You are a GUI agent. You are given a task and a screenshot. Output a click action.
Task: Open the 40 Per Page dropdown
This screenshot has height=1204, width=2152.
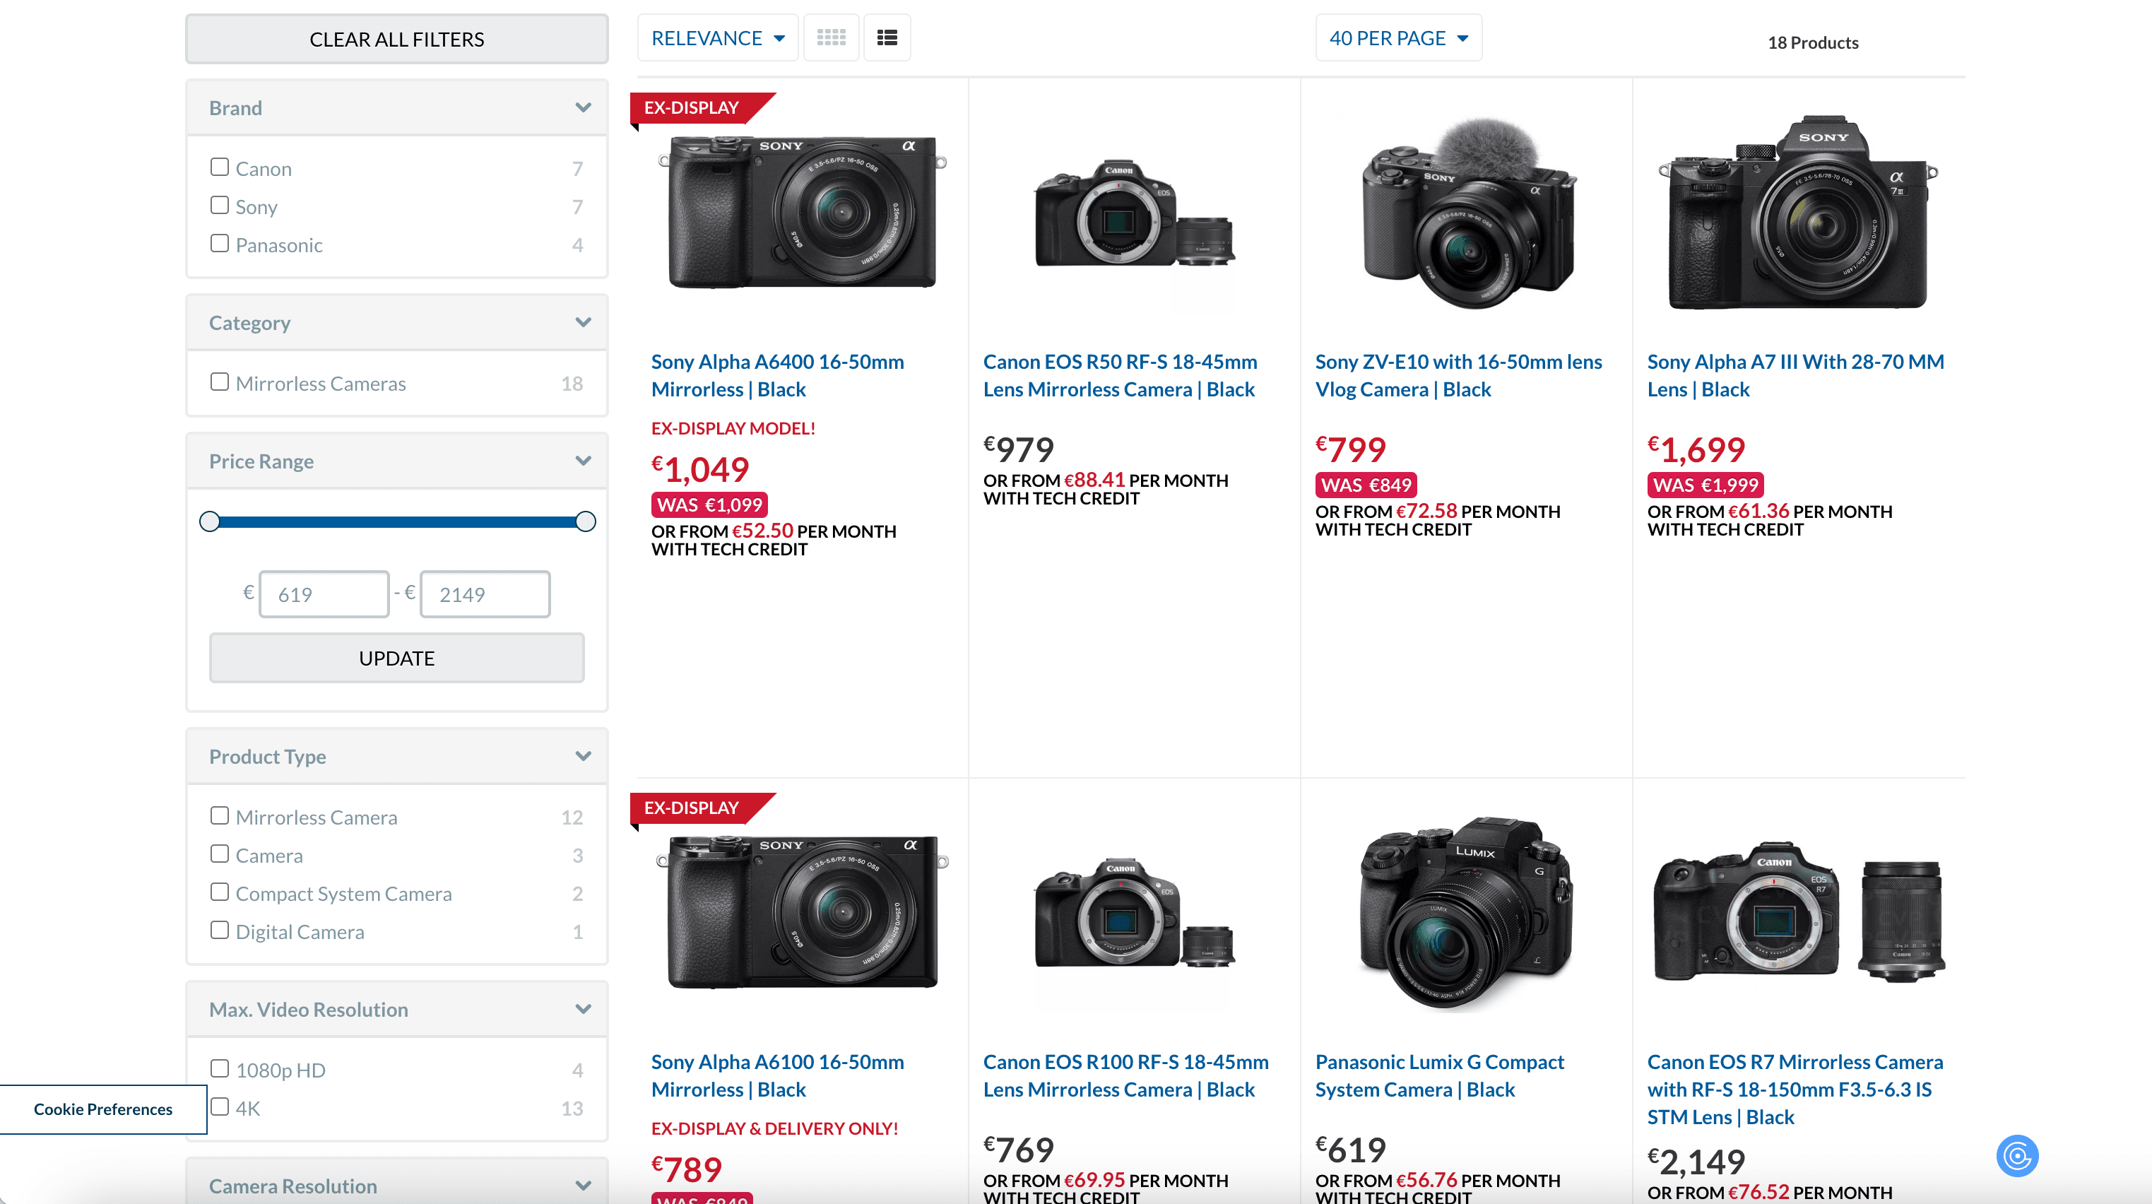pos(1397,37)
